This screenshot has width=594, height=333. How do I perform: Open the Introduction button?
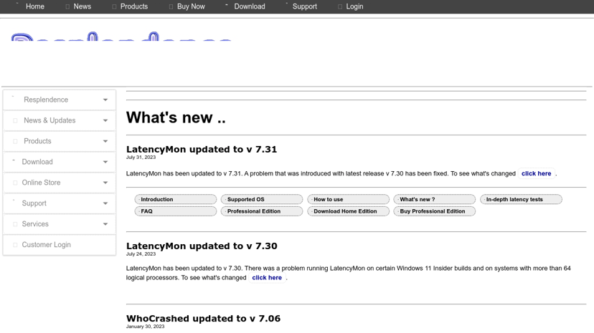click(175, 200)
